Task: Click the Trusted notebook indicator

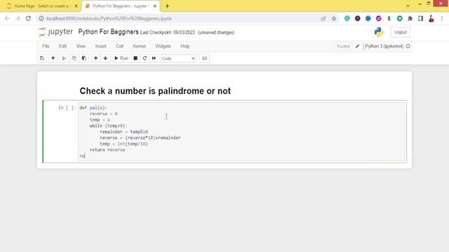Action: click(x=343, y=46)
